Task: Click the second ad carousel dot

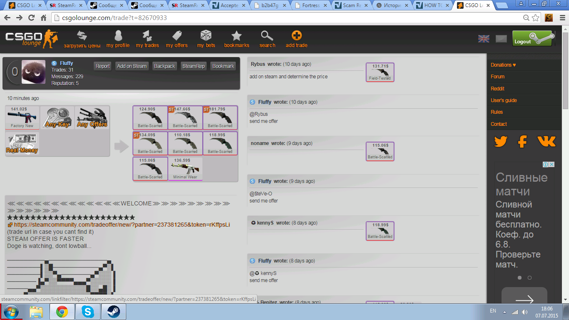Action: (x=529, y=277)
